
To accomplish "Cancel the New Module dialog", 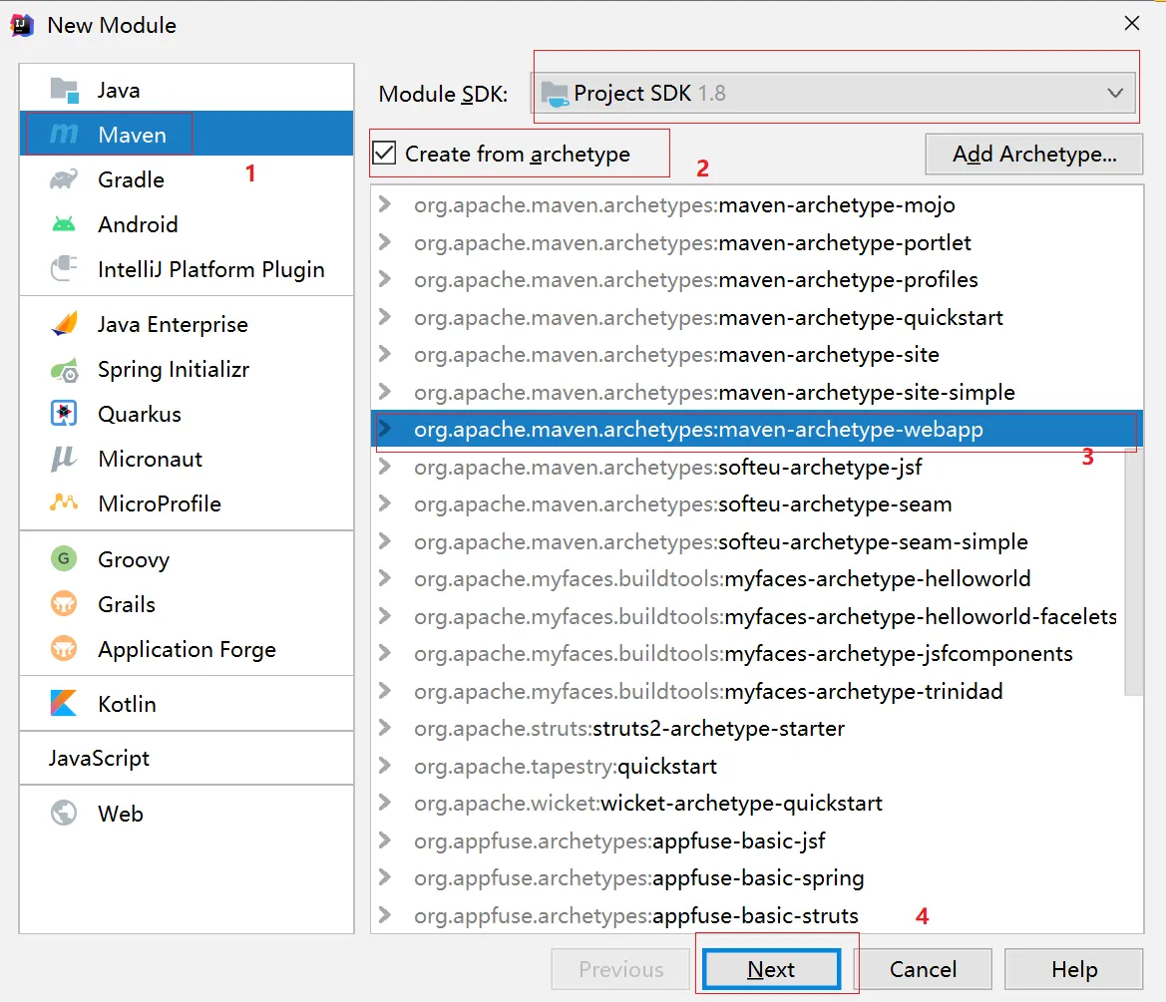I will pyautogui.click(x=923, y=970).
